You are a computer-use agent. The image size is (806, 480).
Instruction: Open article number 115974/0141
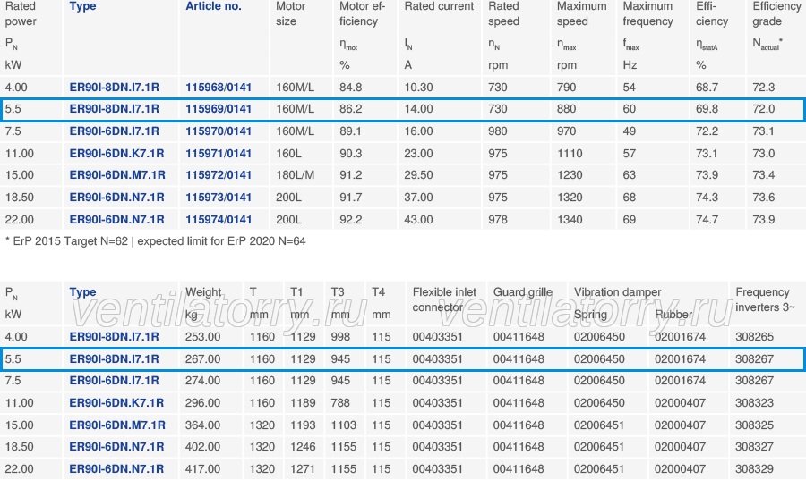219,220
